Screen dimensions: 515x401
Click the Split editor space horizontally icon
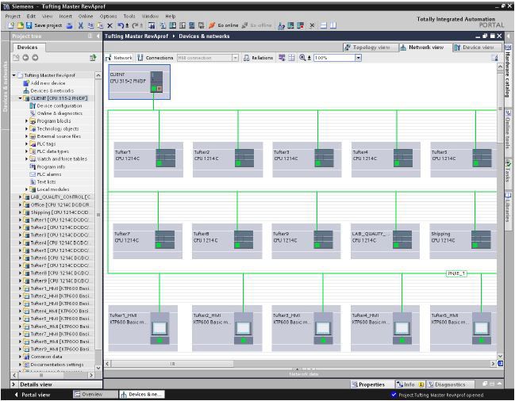(x=324, y=25)
